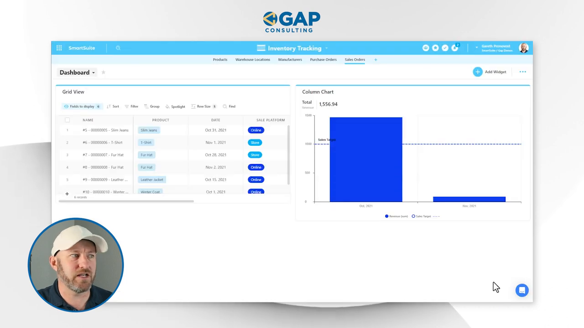Viewport: 584px width, 328px height.
Task: Switch to Manufacturers tab
Action: [x=290, y=60]
